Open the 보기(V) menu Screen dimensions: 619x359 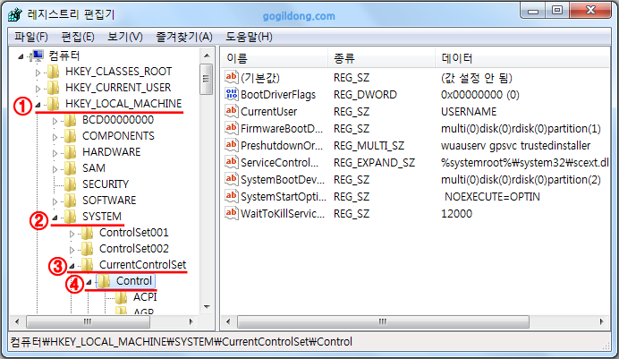click(x=125, y=37)
